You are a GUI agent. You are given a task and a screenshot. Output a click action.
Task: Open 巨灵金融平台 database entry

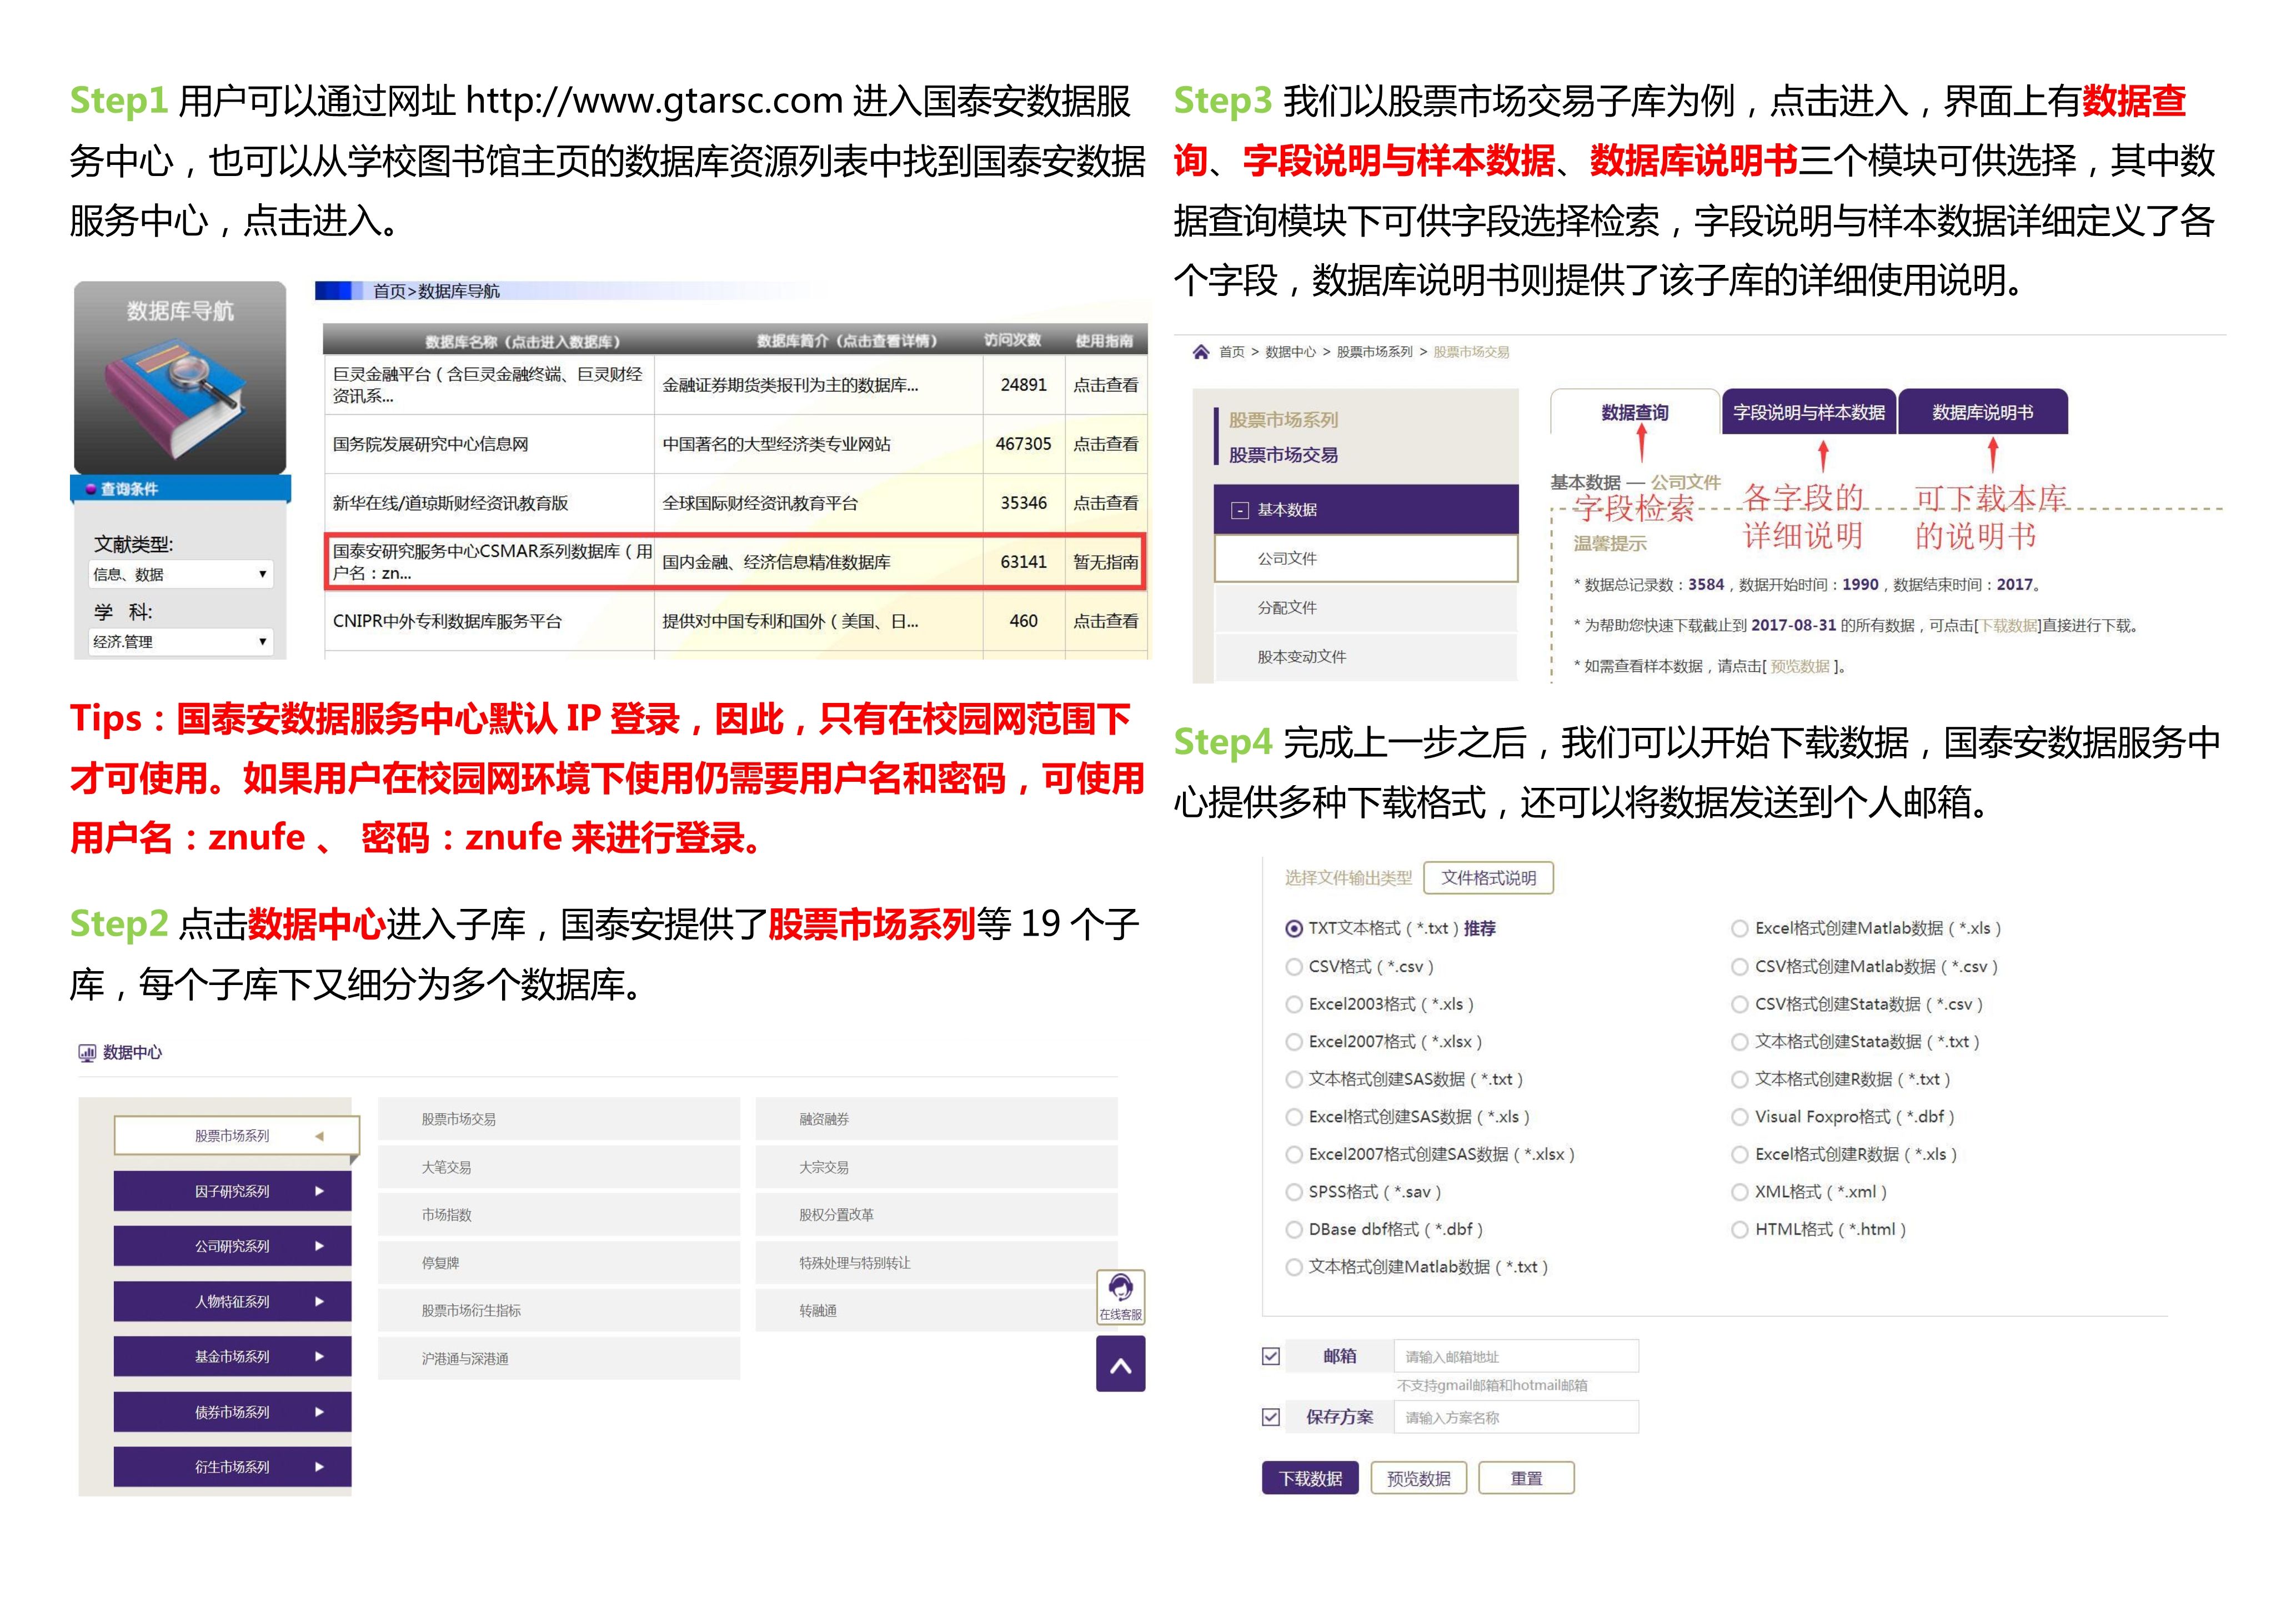tap(488, 385)
